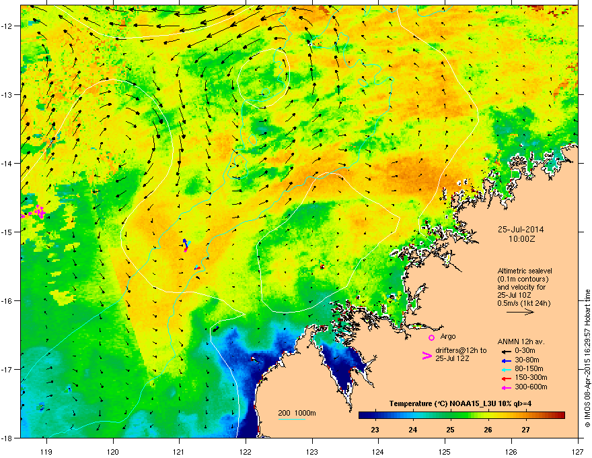The width and height of the screenshot is (592, 458).
Task: Click the blue-red mooring marker near 121 longitude
Action: click(186, 245)
